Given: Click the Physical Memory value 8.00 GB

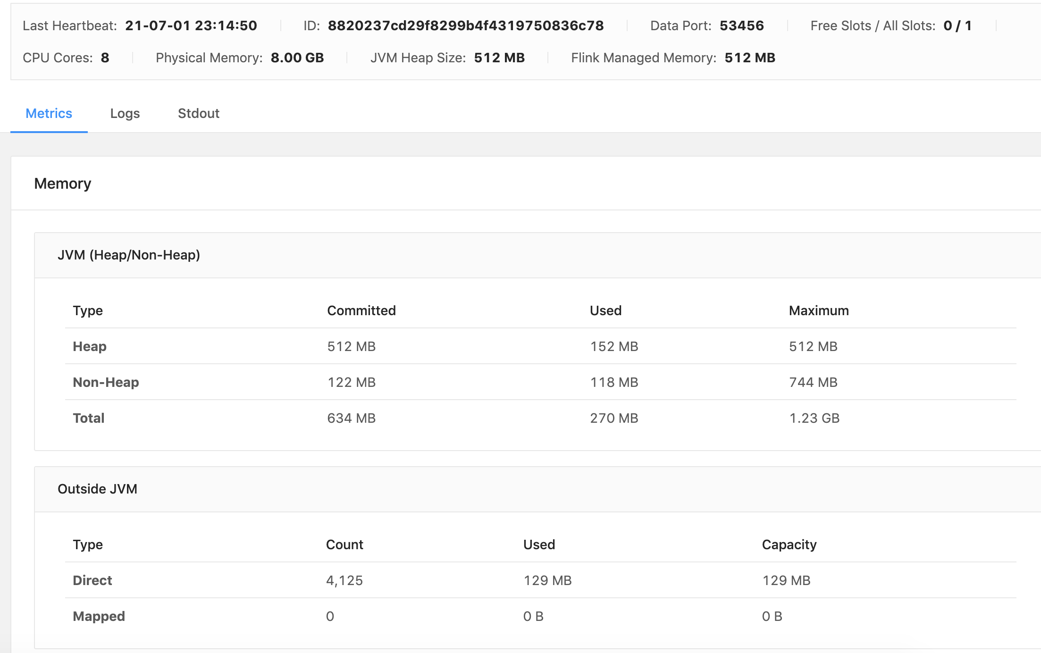Looking at the screenshot, I should 297,58.
